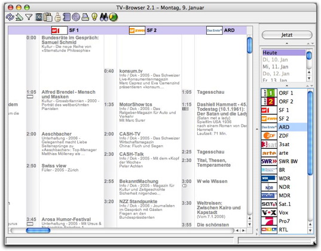Open MotorShow tcs program
This screenshot has height=251, width=321.
[148, 112]
